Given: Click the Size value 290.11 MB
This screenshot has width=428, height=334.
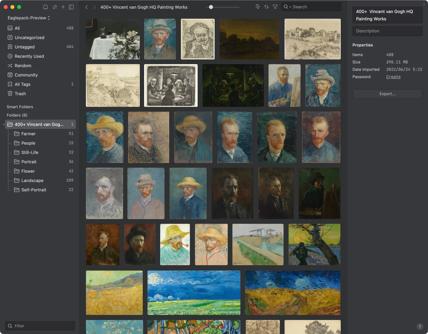Looking at the screenshot, I should pyautogui.click(x=397, y=62).
